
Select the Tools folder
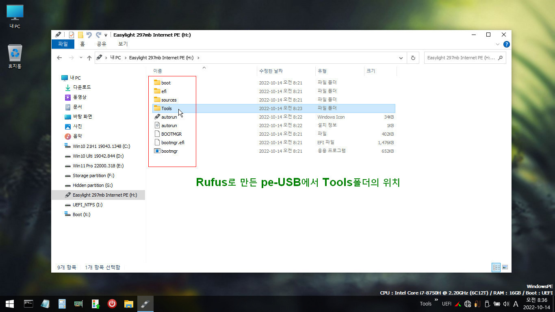point(167,108)
